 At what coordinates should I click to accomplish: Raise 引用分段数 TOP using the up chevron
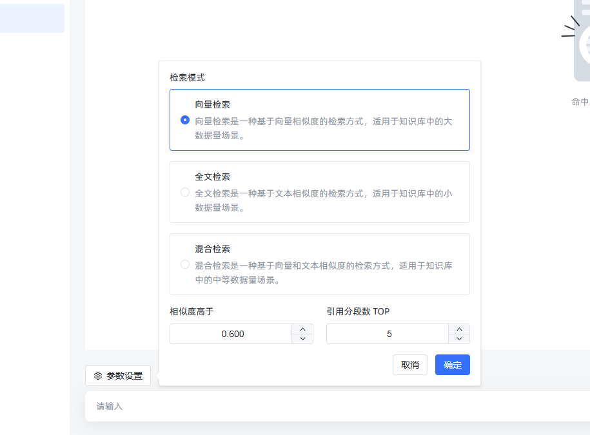click(x=459, y=329)
